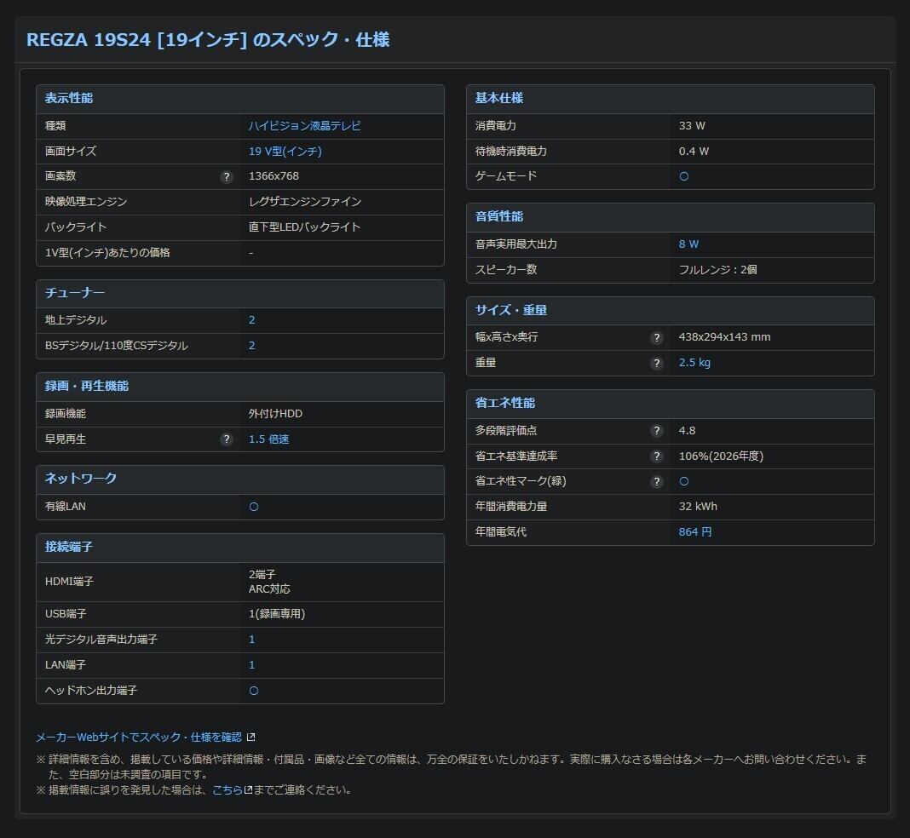Click the 待機時消費電力 label
910x838 pixels.
pos(510,152)
